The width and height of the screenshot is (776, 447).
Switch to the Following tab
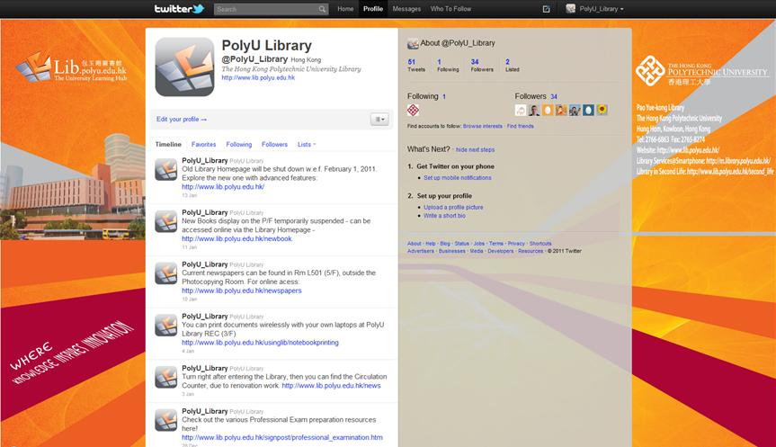[x=239, y=145]
